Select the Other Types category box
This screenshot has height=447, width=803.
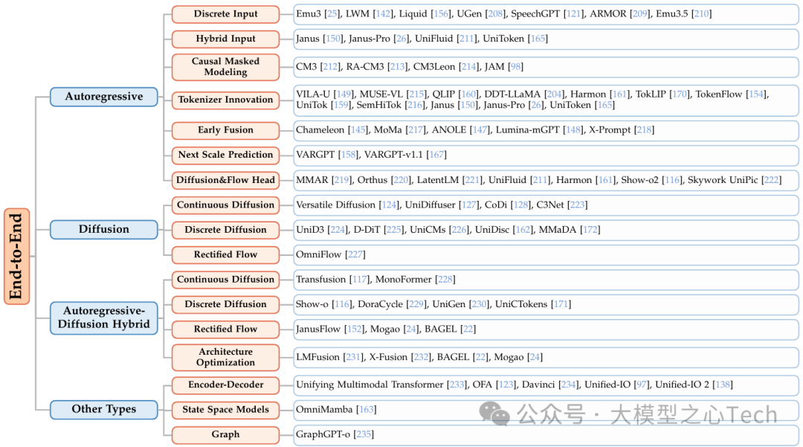tap(104, 410)
